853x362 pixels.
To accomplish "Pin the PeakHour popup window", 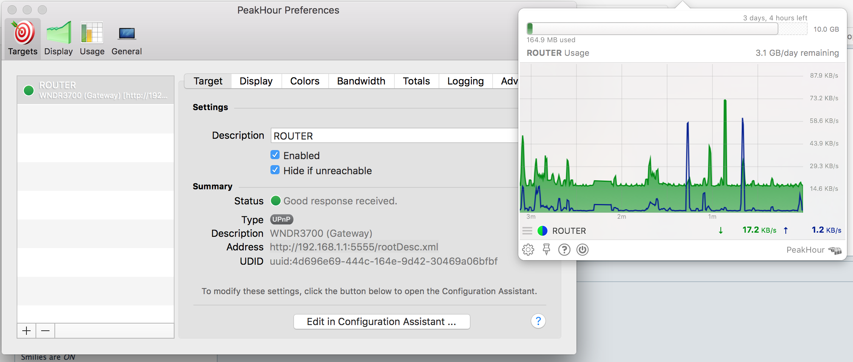I will click(x=546, y=250).
